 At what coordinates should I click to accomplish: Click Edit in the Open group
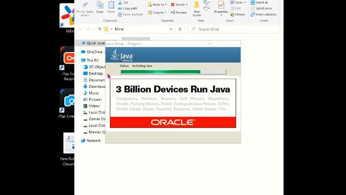236,9
